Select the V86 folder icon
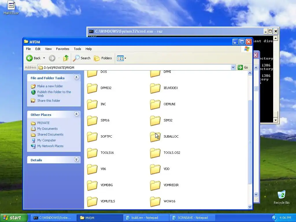The width and height of the screenshot is (296, 222). [92, 169]
